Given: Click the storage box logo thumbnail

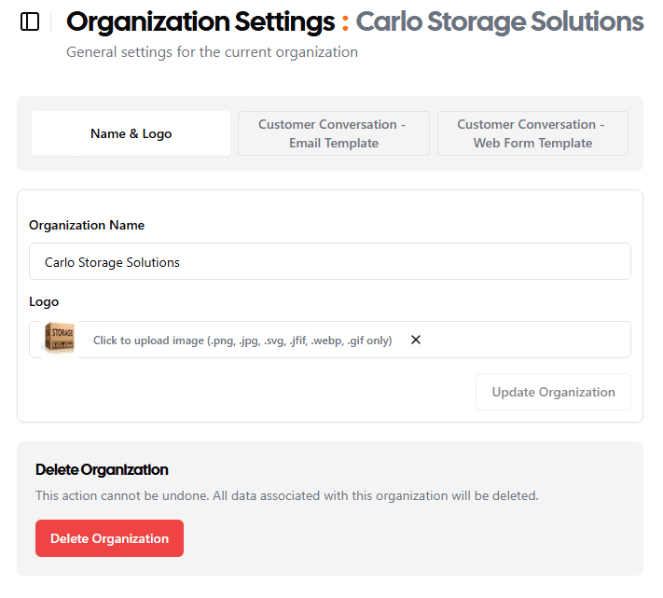Looking at the screenshot, I should tap(60, 339).
